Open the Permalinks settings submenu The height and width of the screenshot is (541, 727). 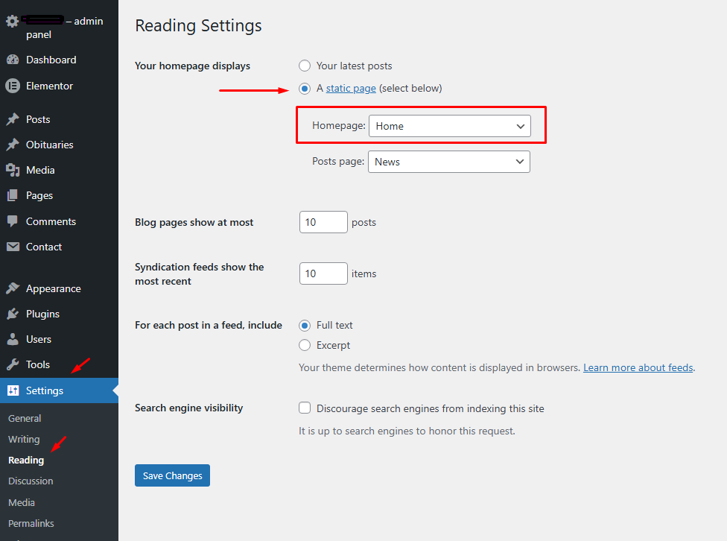31,523
